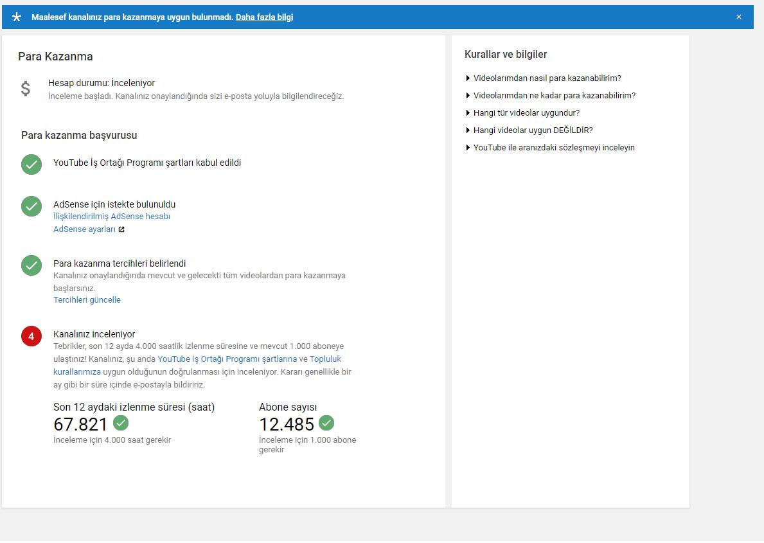Open 'İlişkilendirilmiş AdSense hesabı' link
The width and height of the screenshot is (764, 543).
[x=112, y=217]
